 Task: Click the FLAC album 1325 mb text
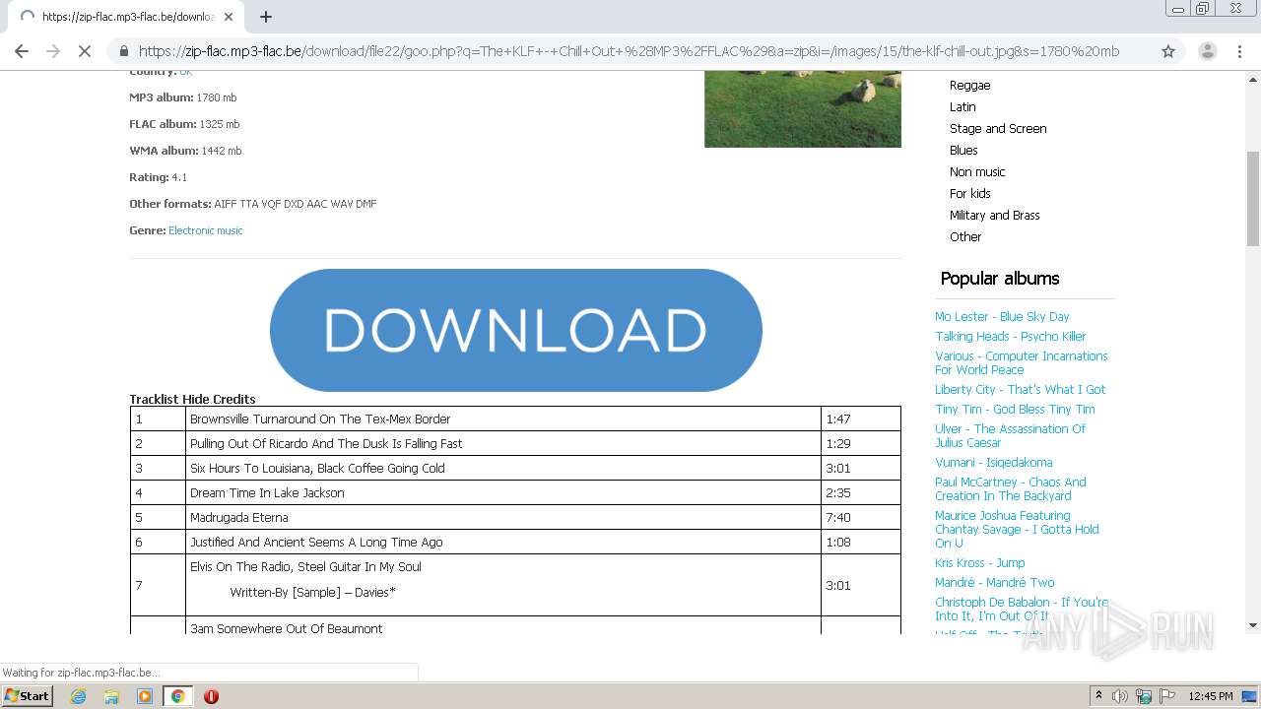pos(184,124)
